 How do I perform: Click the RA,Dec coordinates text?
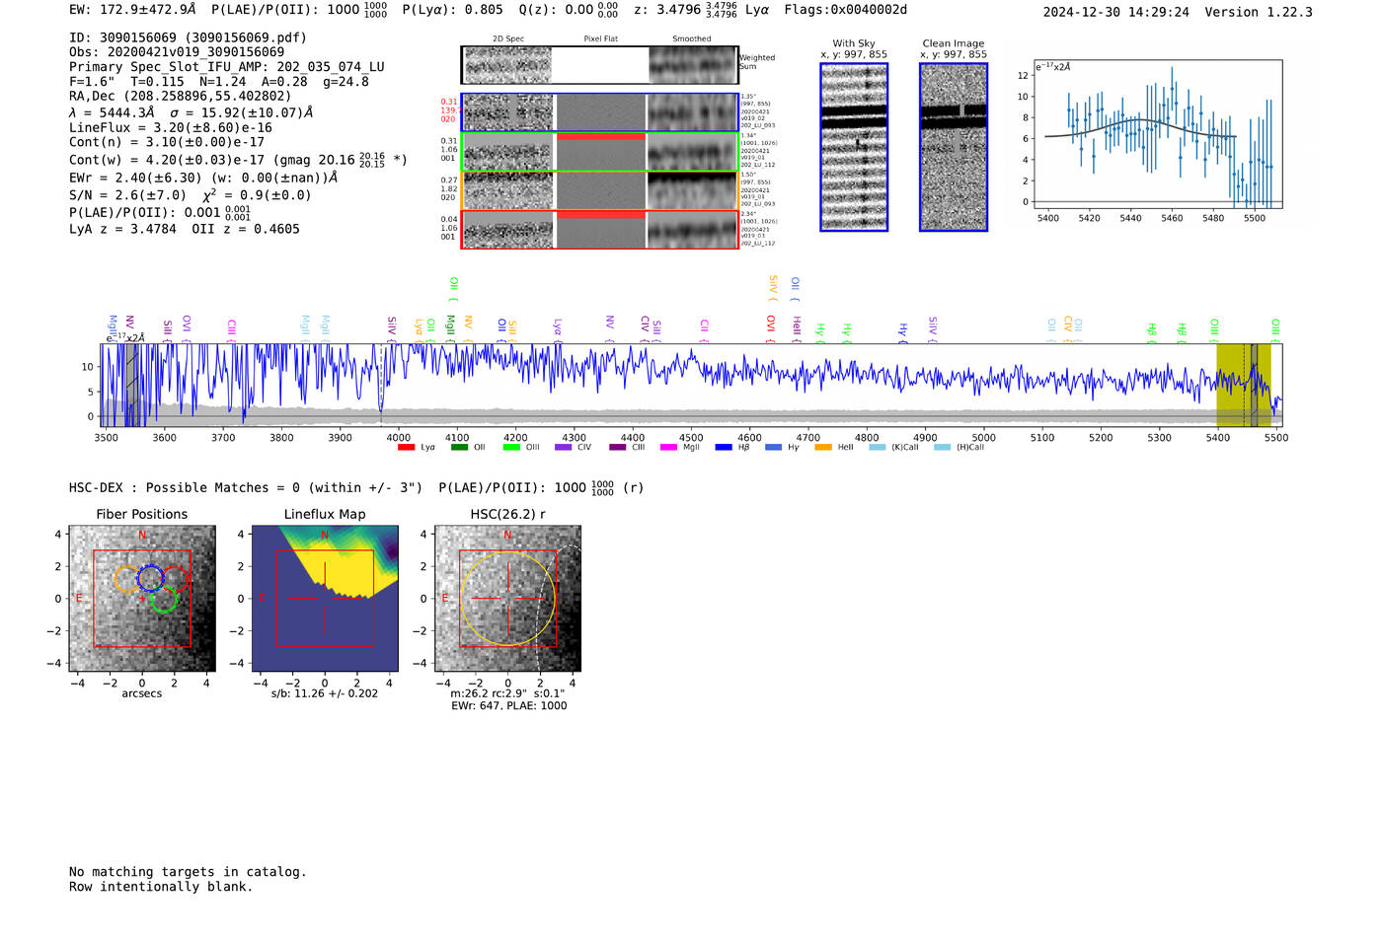[x=181, y=97]
